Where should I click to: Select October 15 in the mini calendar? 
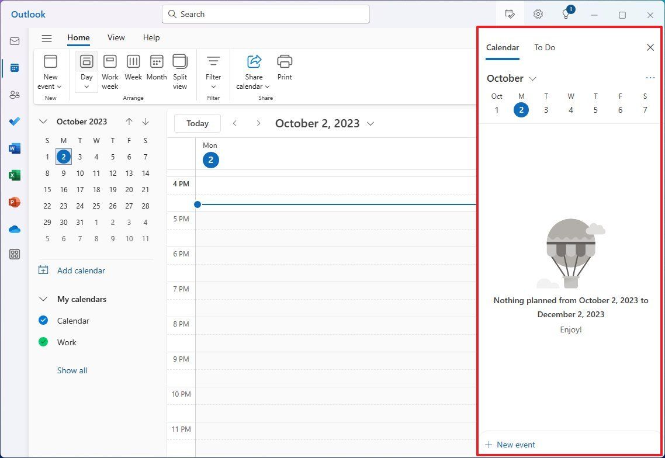(47, 189)
